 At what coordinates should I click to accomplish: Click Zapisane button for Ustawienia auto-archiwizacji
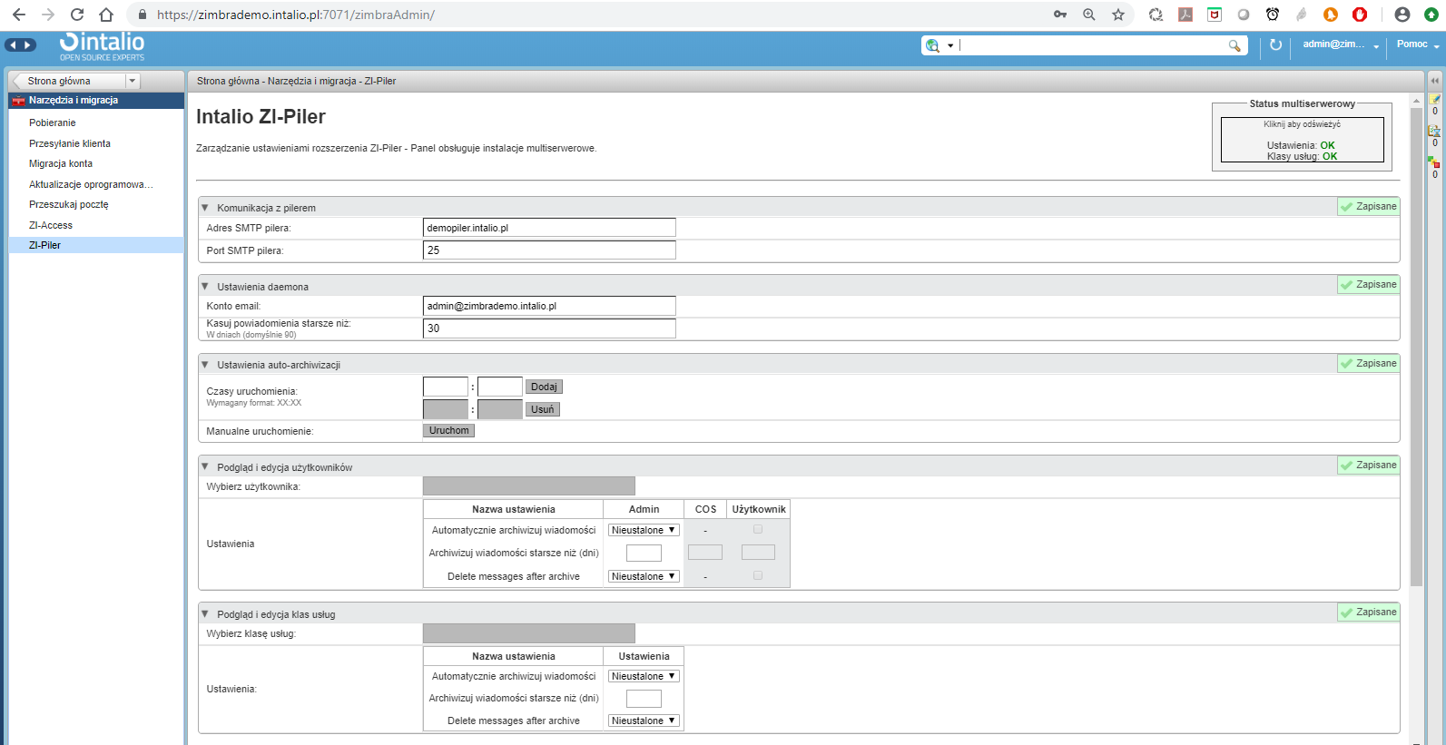[x=1369, y=364]
